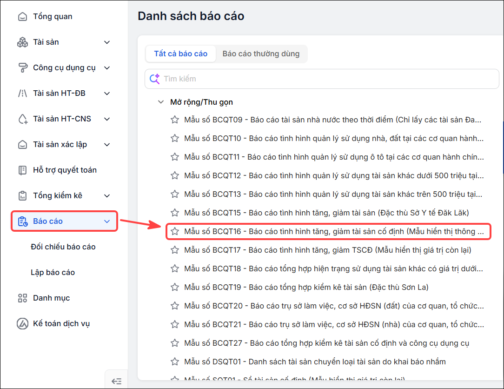Click the Mở rộng/Thu gọn label
This screenshot has width=504, height=389.
[201, 102]
